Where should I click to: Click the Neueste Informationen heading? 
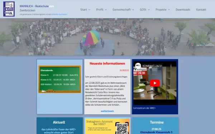click(x=107, y=64)
